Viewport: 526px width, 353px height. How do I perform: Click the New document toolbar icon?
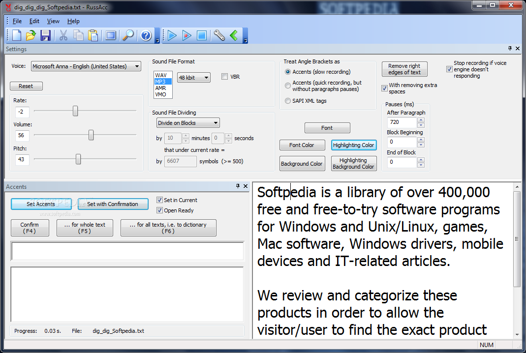17,35
